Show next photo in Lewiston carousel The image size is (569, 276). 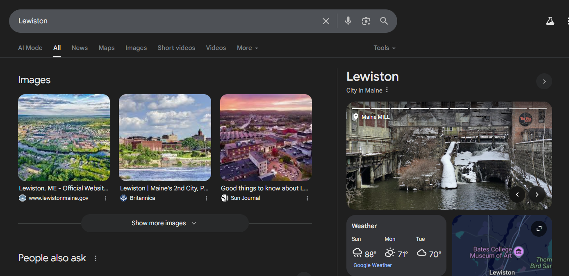(x=537, y=195)
